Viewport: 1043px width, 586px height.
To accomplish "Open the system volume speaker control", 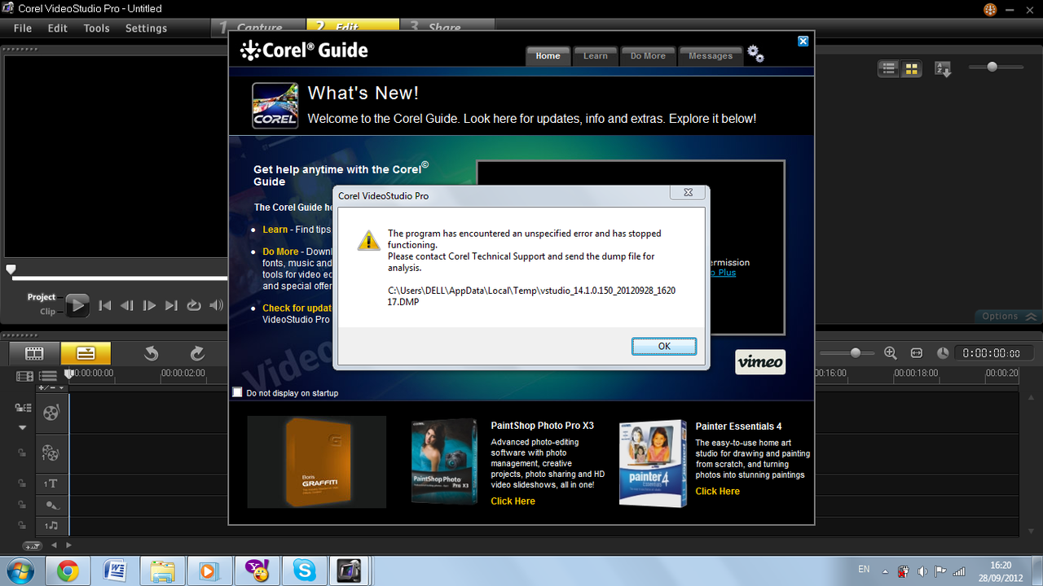I will 216,305.
